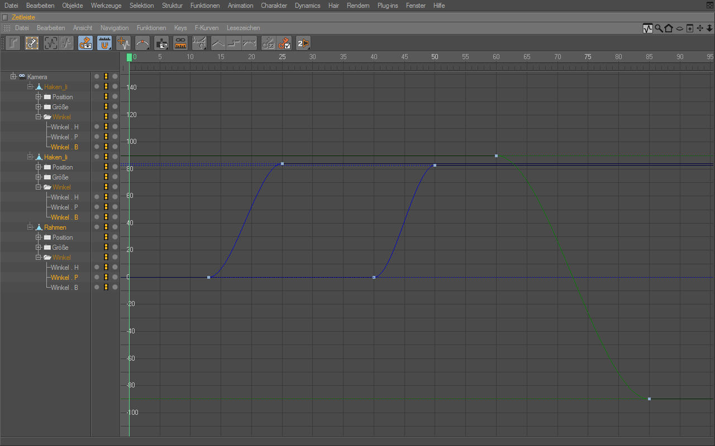Click the eye-shaped icon in the top right
Screen dimensions: 715x446
coord(680,28)
